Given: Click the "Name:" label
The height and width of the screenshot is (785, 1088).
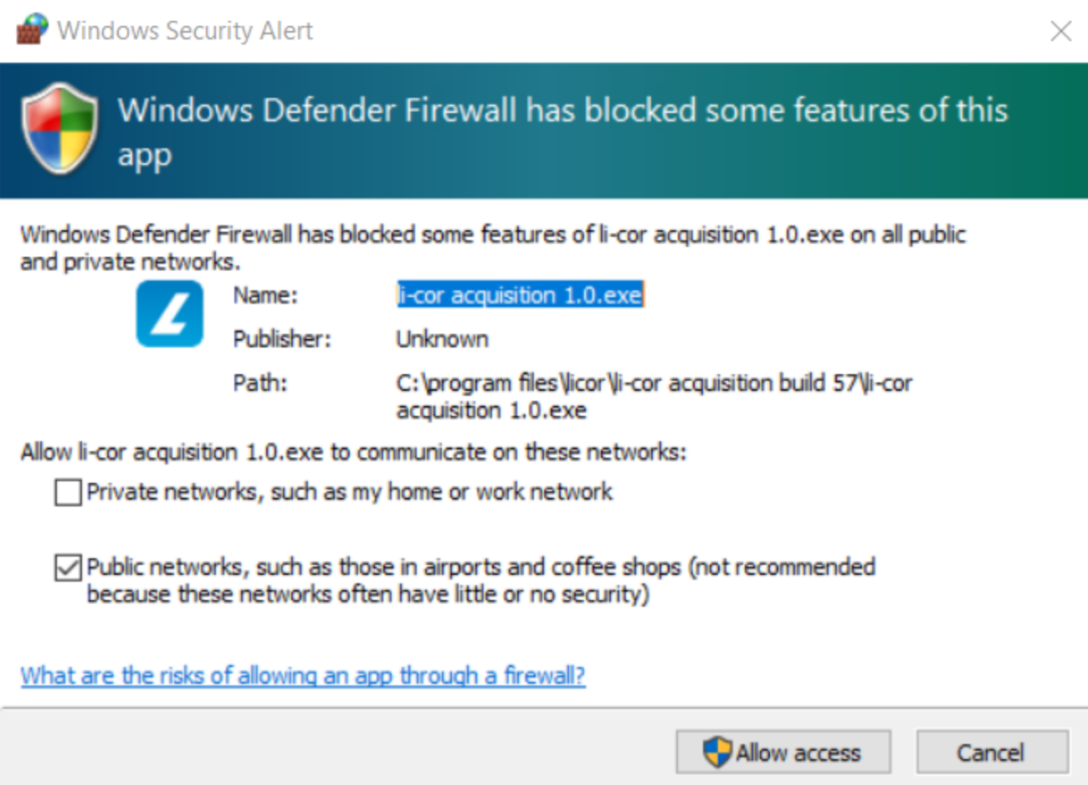Looking at the screenshot, I should click(x=265, y=295).
